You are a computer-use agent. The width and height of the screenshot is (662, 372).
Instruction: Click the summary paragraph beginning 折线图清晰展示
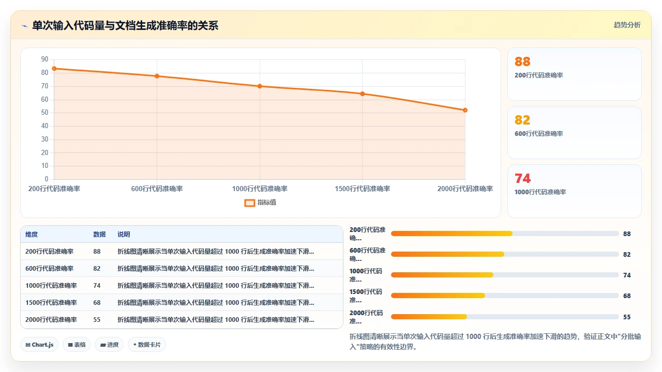pos(495,342)
